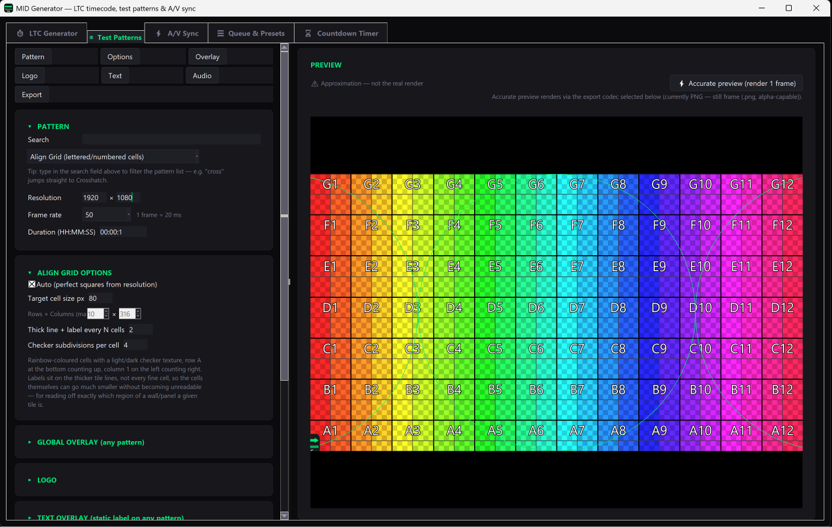
Task: Click the Thick line every N cells field
Action: (140, 329)
